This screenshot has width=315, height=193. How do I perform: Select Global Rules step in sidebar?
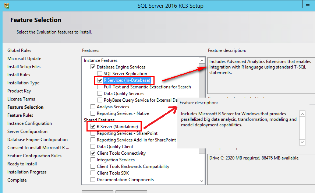tap(19, 50)
